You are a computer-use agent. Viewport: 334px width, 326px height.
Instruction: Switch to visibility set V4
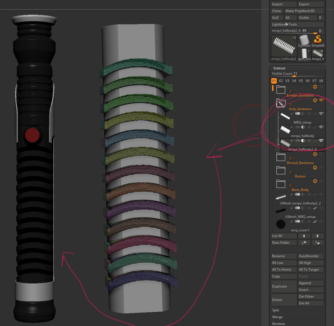tap(294, 81)
